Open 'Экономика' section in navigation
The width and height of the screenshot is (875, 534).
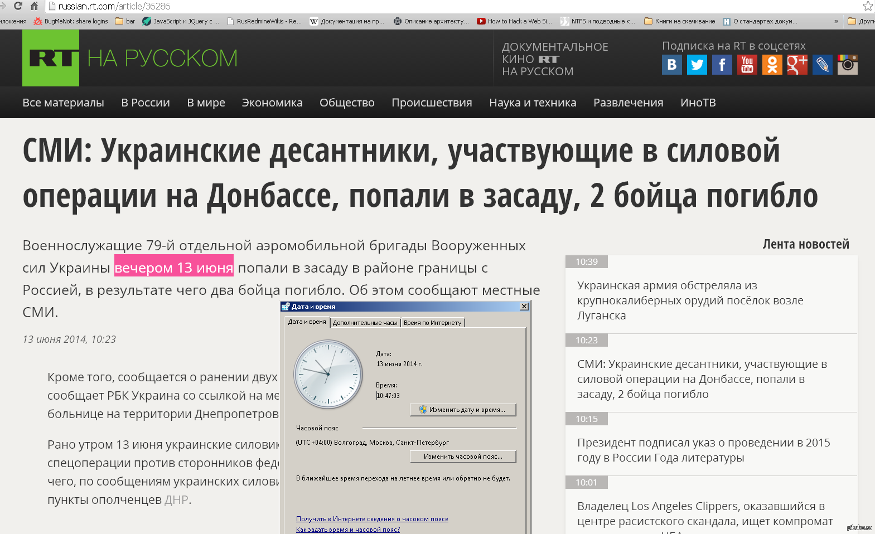point(272,103)
